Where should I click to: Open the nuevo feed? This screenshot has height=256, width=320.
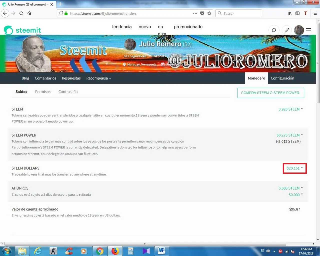coord(145,27)
